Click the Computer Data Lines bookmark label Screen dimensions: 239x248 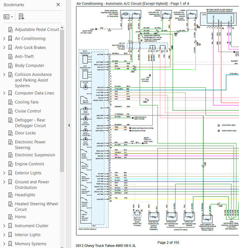click(34, 93)
